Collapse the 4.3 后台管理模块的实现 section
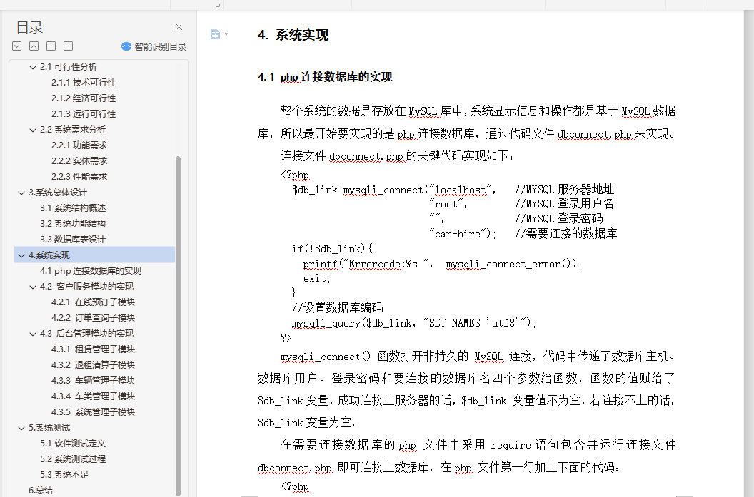The width and height of the screenshot is (754, 497). tap(33, 334)
